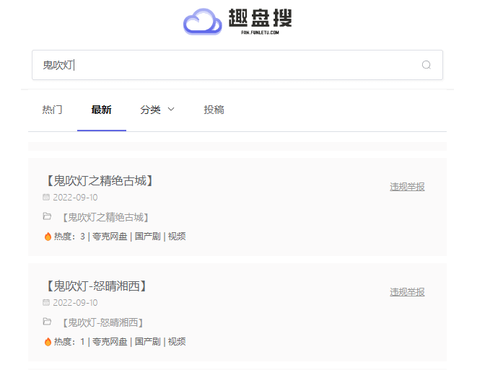Click 视频 tag in 热度 1 row
The width and height of the screenshot is (477, 370).
[177, 342]
